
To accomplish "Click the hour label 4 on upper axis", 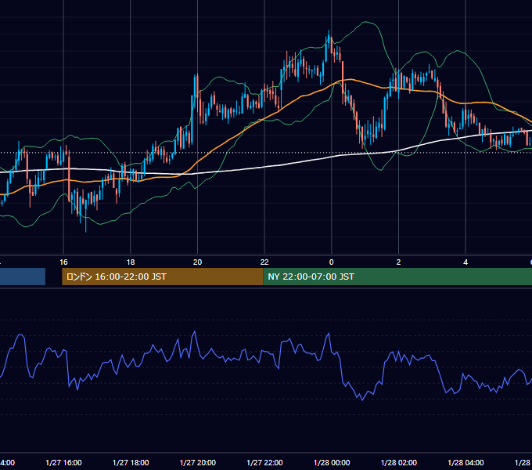I will 465,262.
